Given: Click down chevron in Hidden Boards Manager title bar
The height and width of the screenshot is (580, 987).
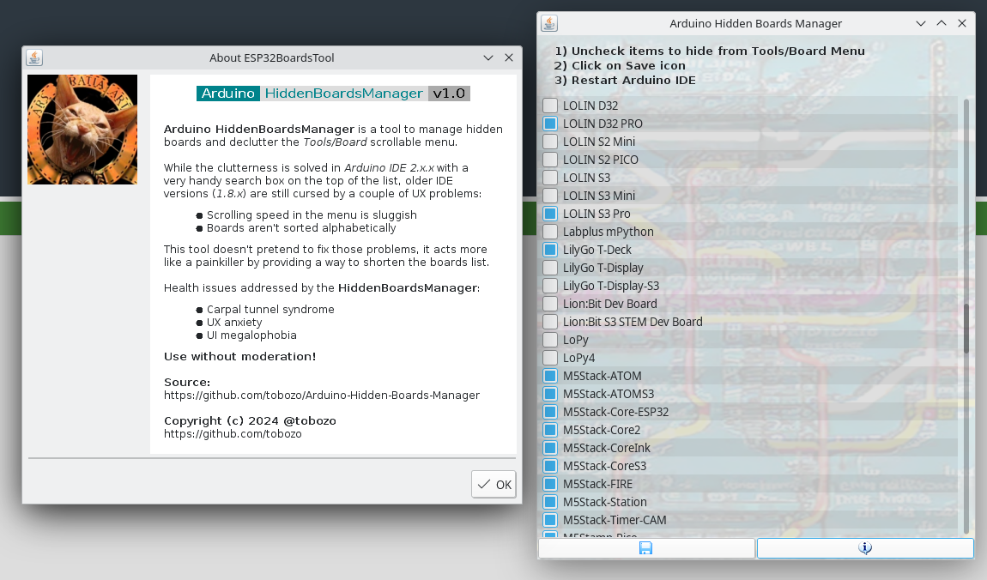Looking at the screenshot, I should [920, 23].
